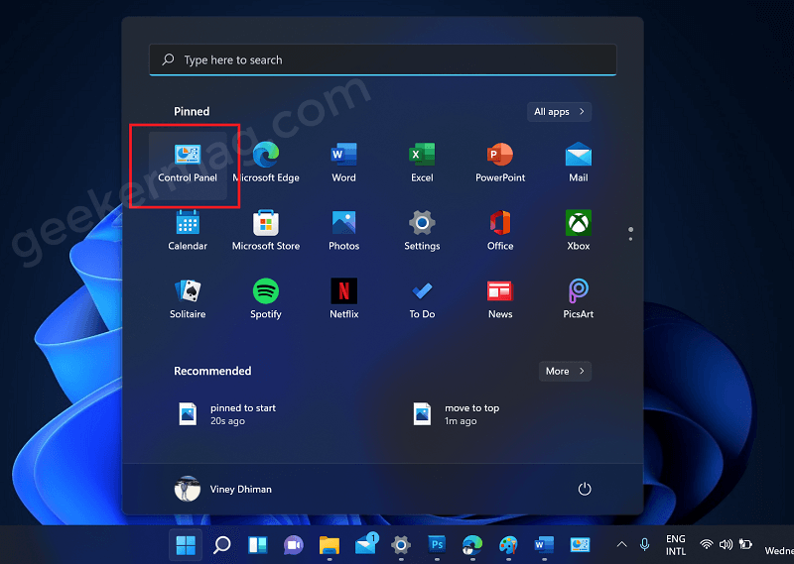The image size is (794, 564).
Task: Open the pinned Mail app
Action: 579,164
